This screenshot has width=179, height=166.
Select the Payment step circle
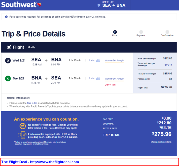[x=141, y=32]
